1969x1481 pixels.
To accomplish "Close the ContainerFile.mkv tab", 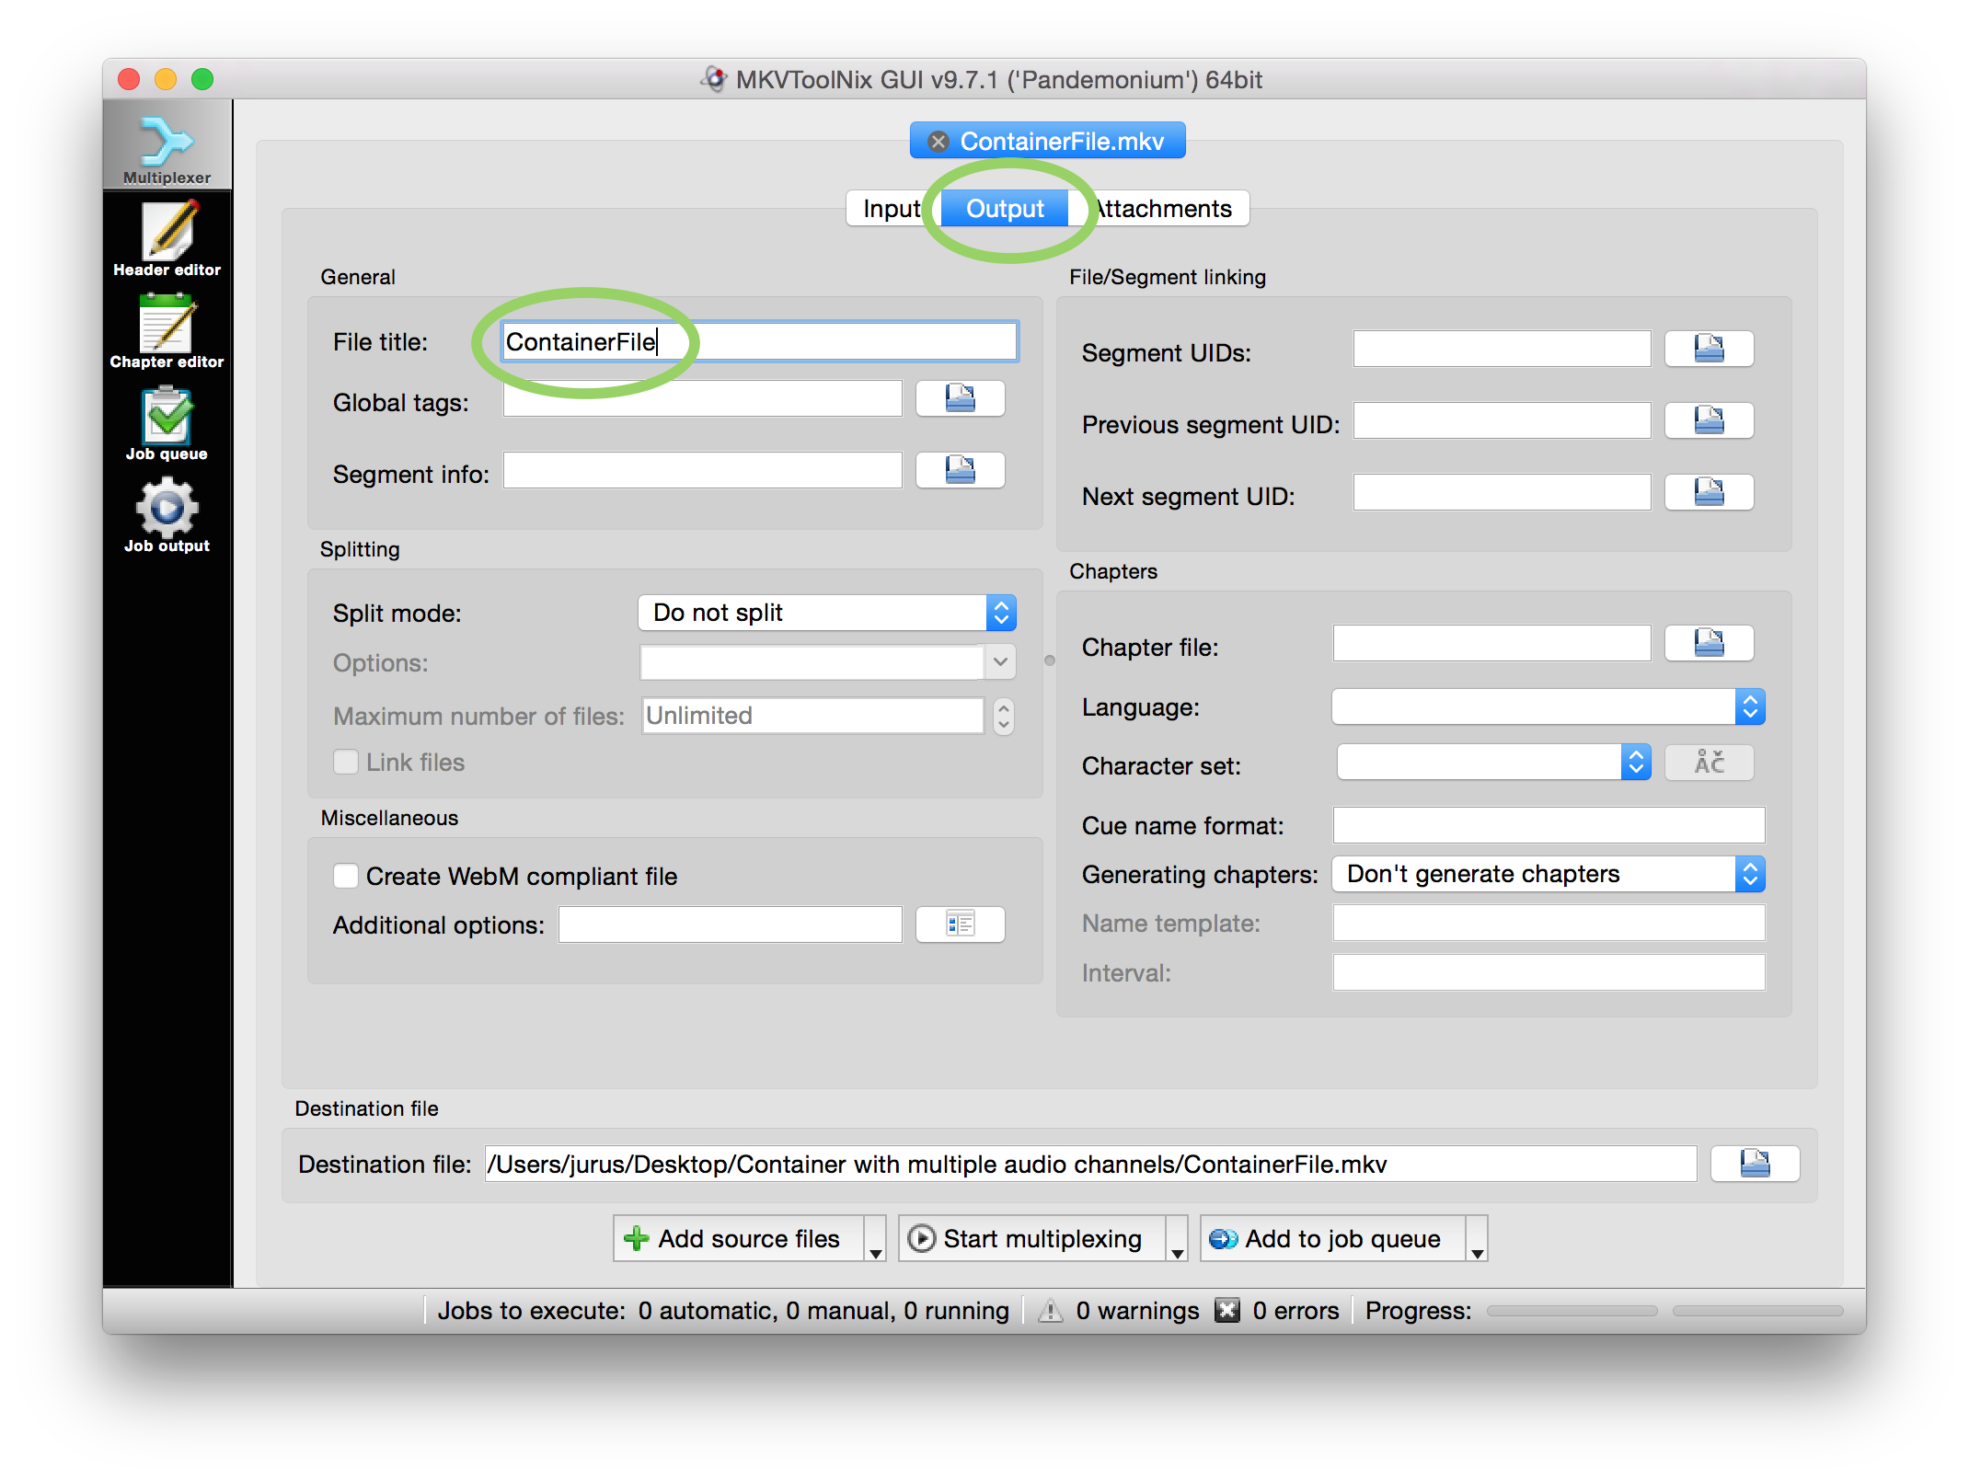I will (x=938, y=142).
